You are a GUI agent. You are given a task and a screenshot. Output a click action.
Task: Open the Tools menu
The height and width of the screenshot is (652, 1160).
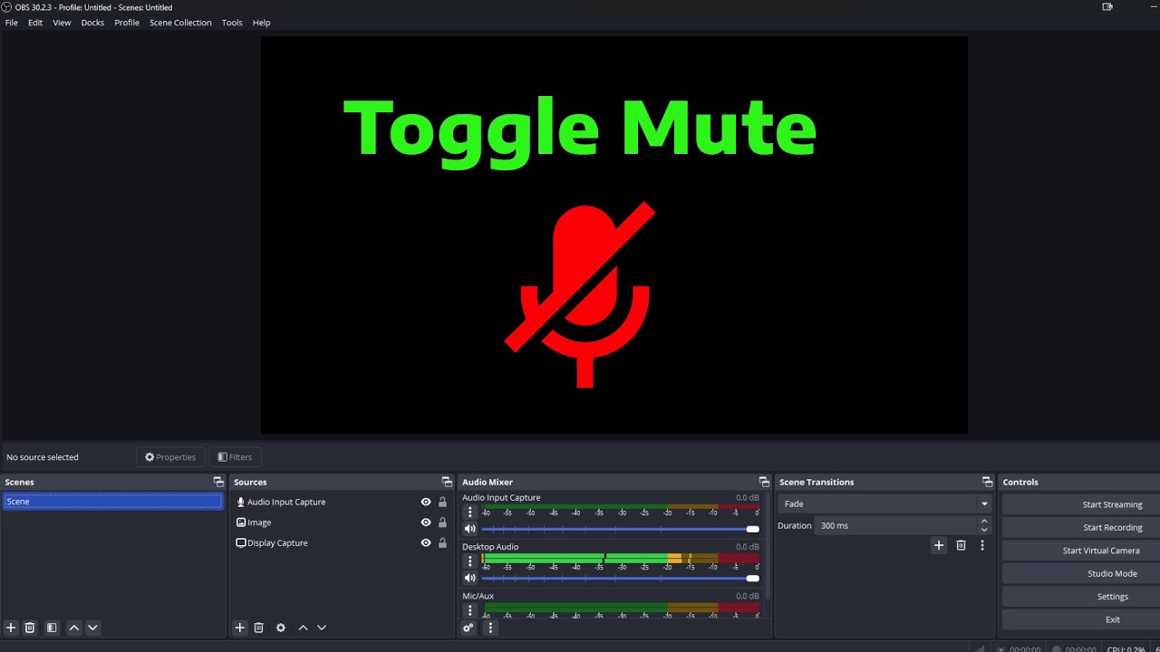click(x=232, y=23)
